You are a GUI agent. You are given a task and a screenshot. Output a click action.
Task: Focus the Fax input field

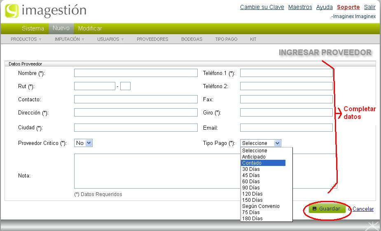pos(286,99)
